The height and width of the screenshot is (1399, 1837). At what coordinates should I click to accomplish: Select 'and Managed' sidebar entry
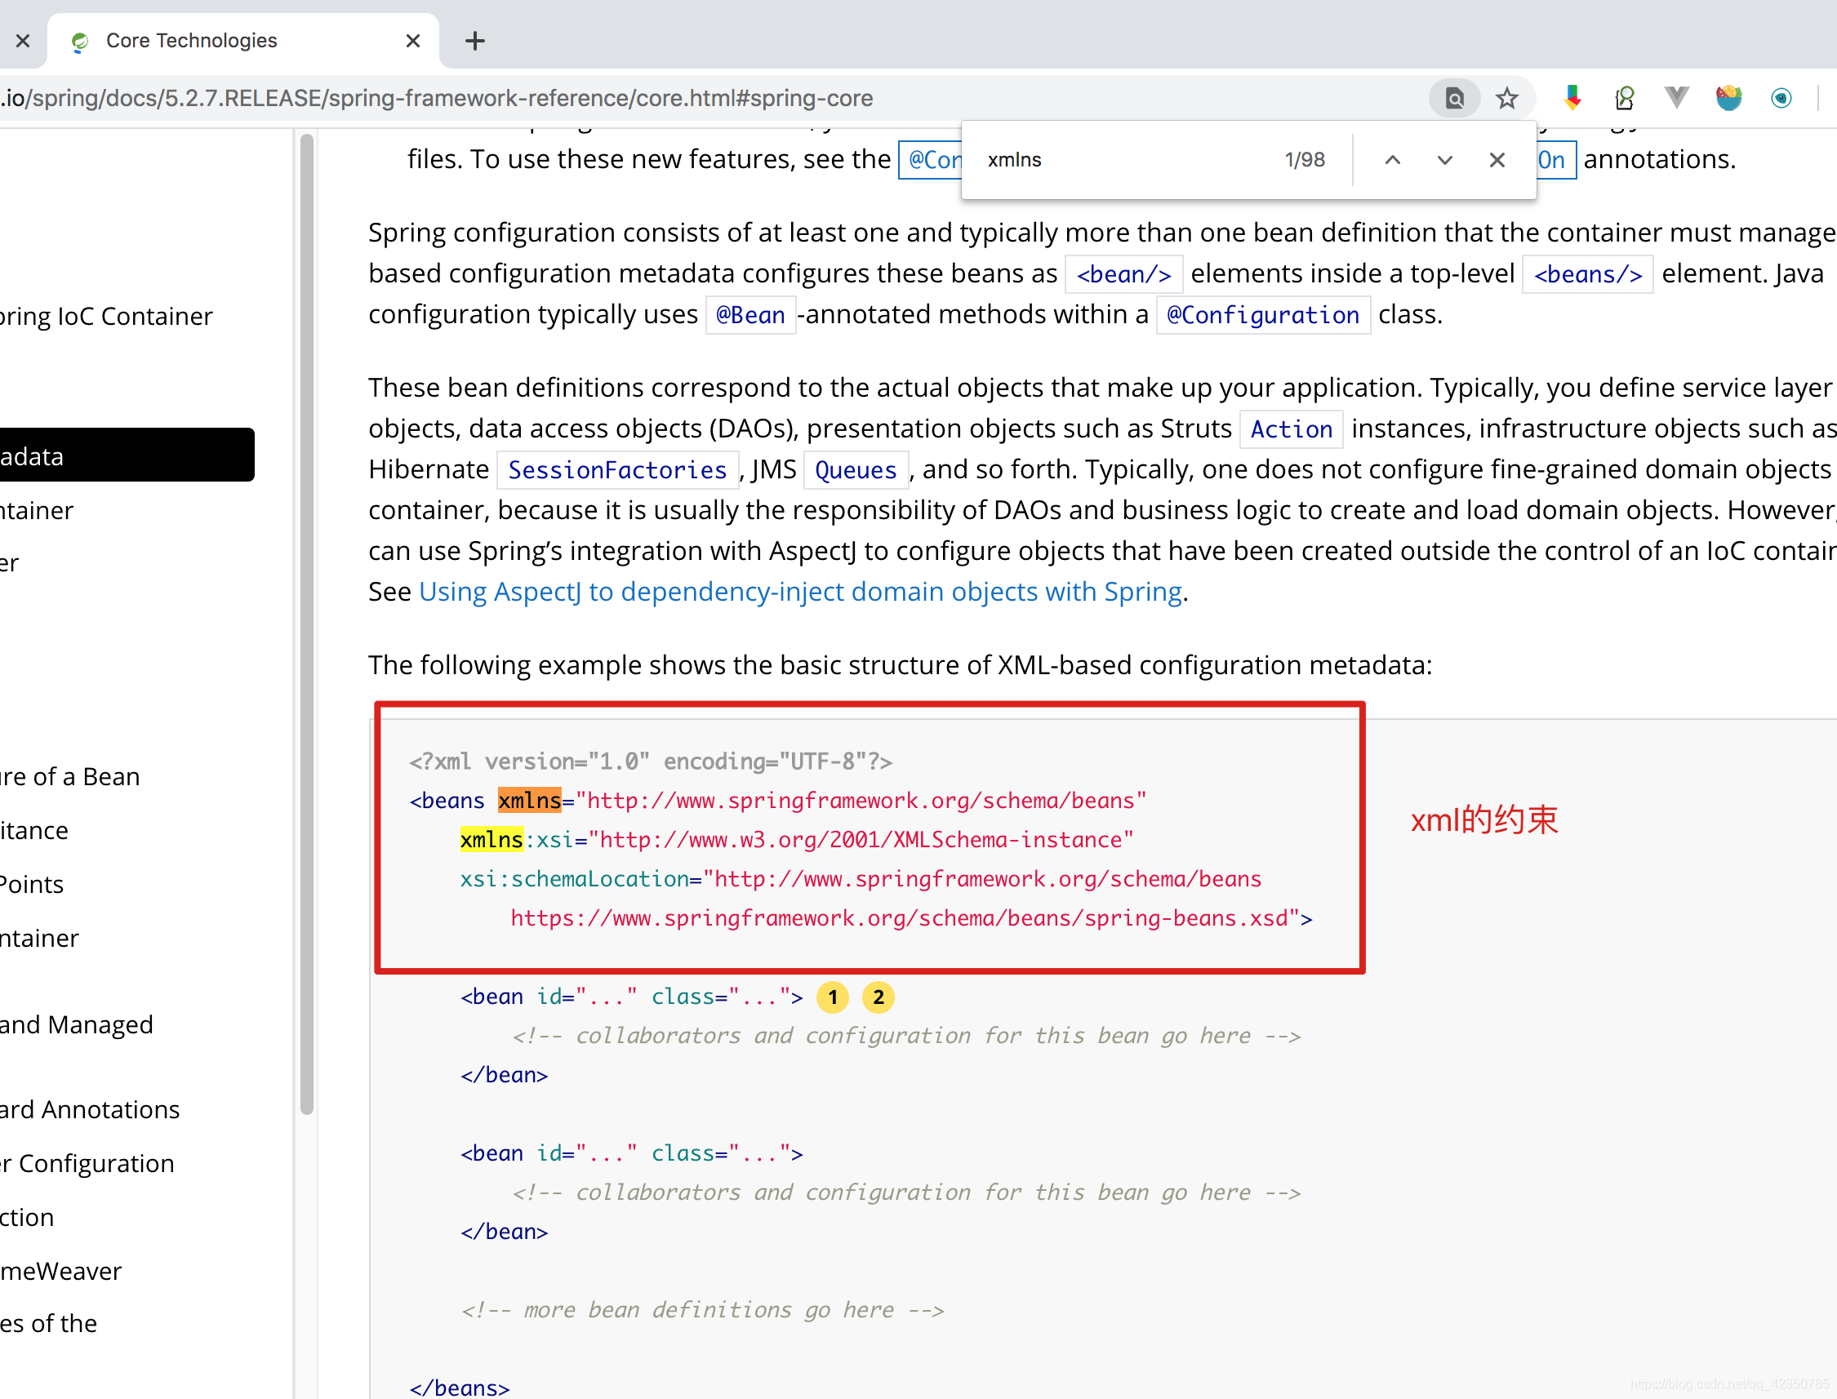(x=77, y=1024)
